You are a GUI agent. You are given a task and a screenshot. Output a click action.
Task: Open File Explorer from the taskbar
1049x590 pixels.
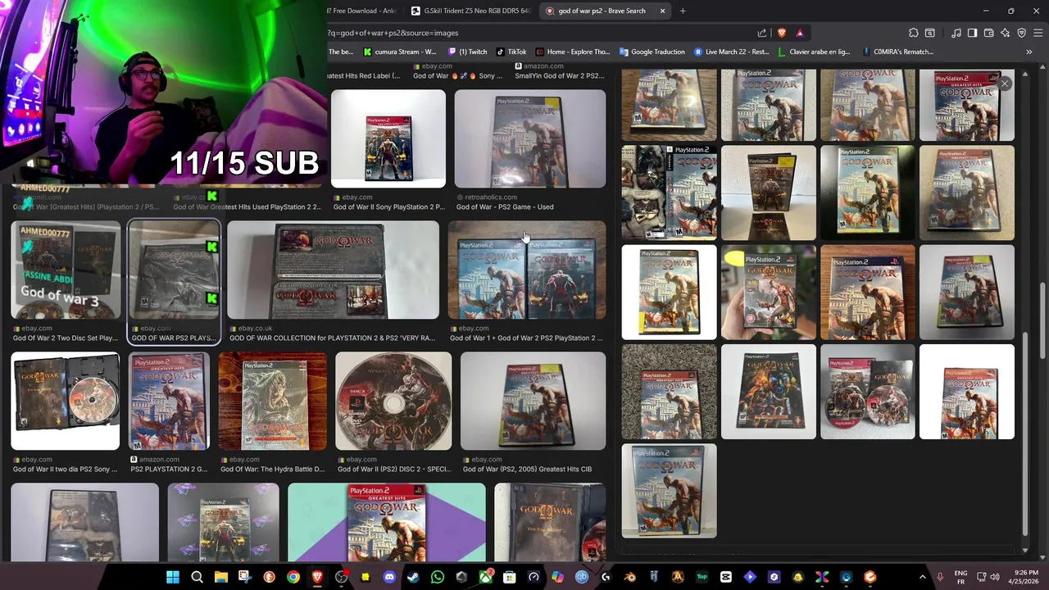click(x=220, y=577)
